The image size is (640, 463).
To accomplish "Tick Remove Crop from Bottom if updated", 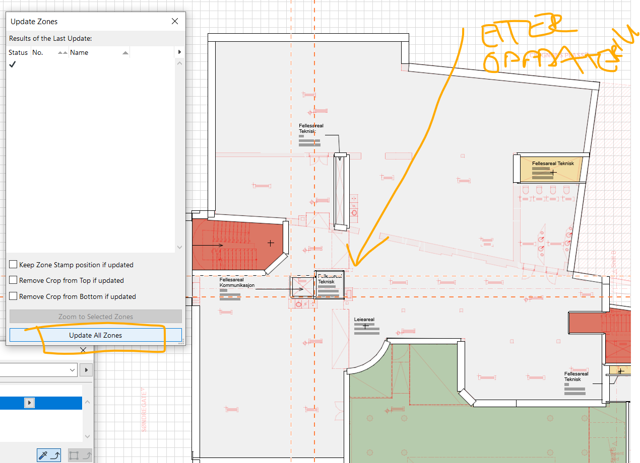I will [x=14, y=296].
